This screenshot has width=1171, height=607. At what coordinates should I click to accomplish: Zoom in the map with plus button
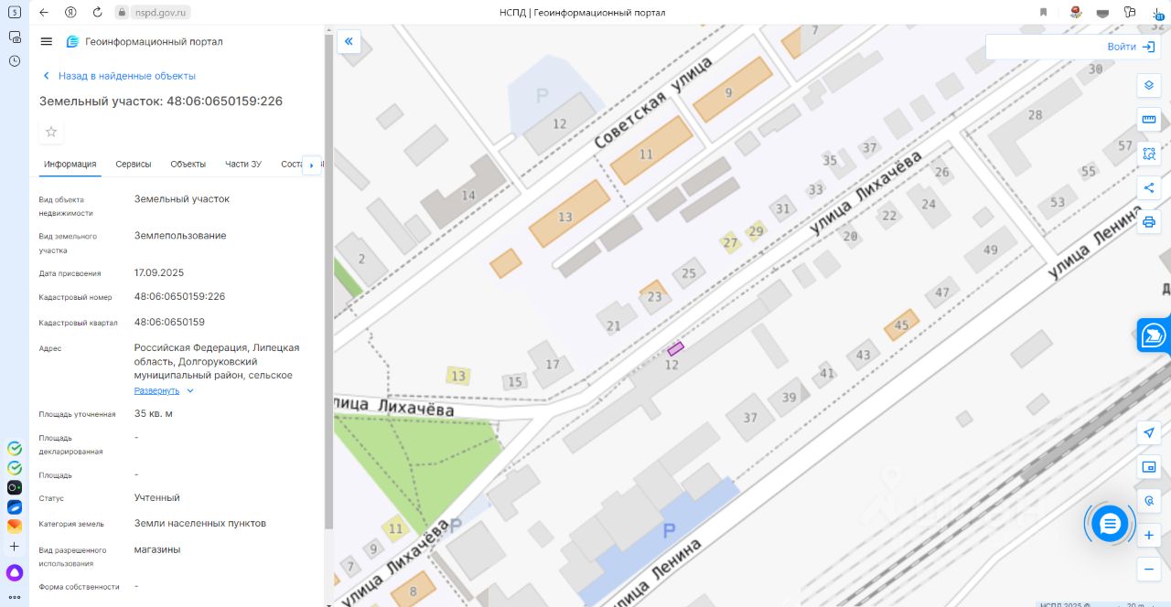1149,535
